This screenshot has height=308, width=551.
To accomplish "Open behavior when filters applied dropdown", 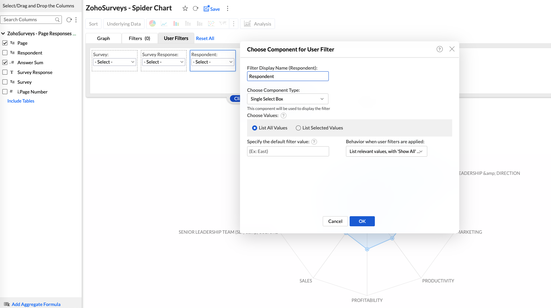I will (386, 151).
